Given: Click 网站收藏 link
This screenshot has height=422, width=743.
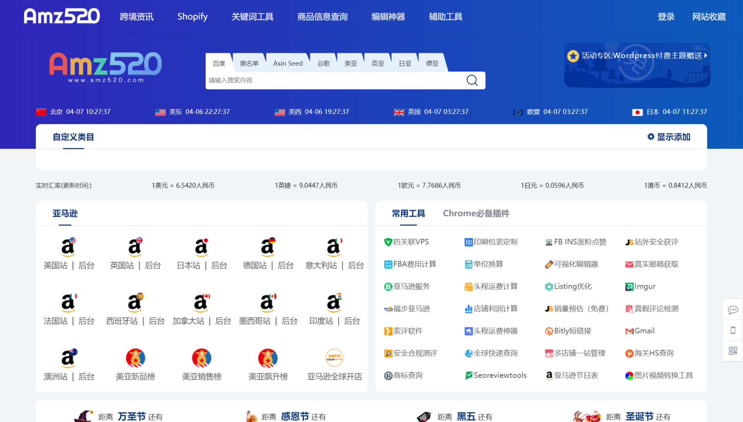Looking at the screenshot, I should pyautogui.click(x=709, y=17).
